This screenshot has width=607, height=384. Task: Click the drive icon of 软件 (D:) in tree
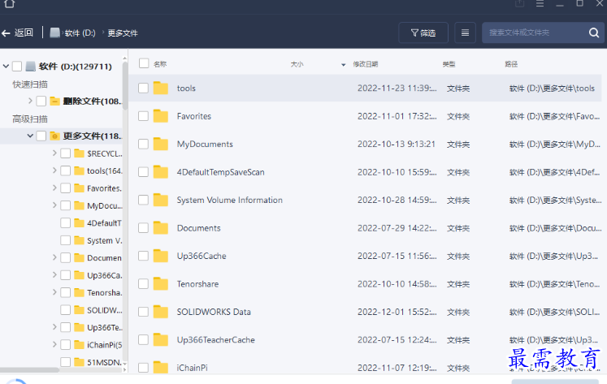tap(31, 66)
